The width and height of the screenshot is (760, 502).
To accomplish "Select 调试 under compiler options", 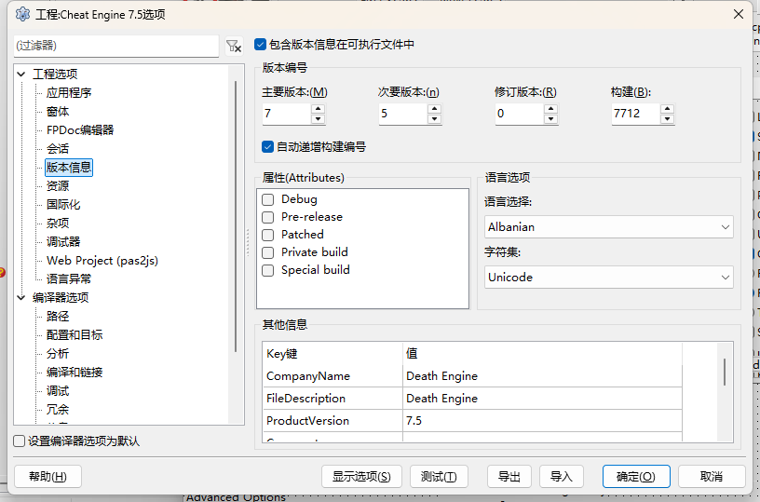I will tap(58, 391).
